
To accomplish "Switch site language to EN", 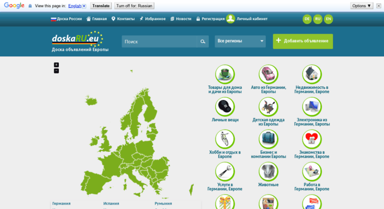I will click(329, 19).
